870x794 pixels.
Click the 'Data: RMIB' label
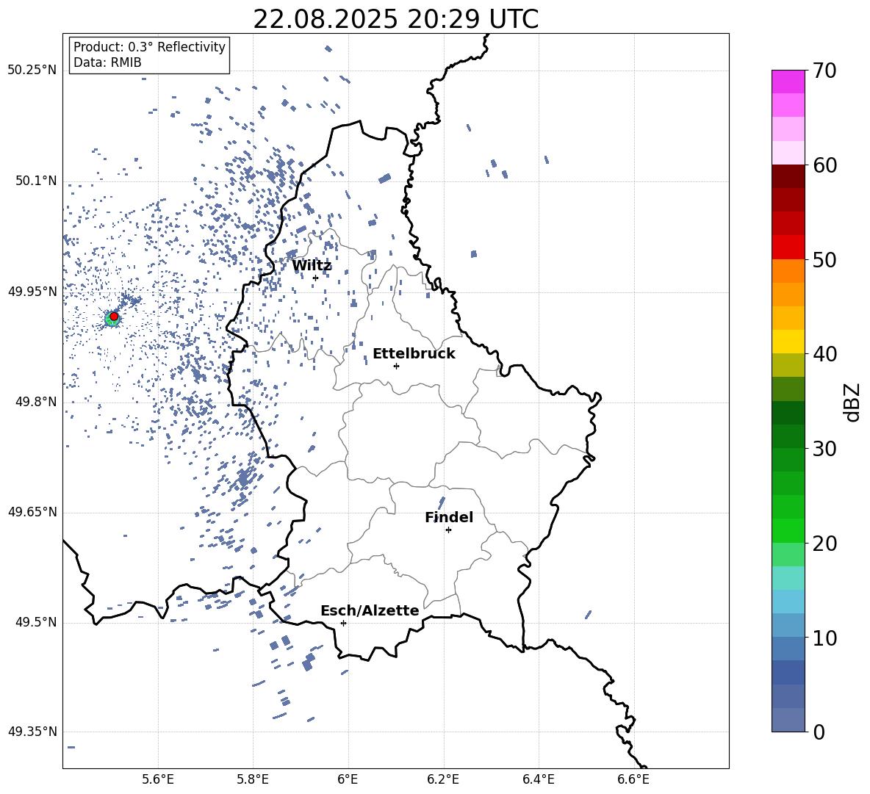coord(107,62)
